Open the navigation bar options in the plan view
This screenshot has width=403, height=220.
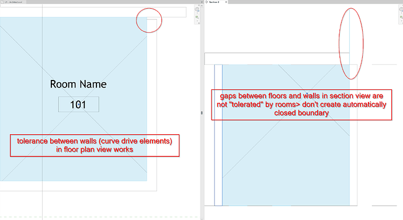[x=199, y=23]
